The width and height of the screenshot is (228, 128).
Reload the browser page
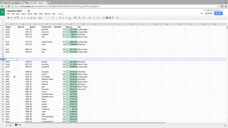[x=9, y=6]
